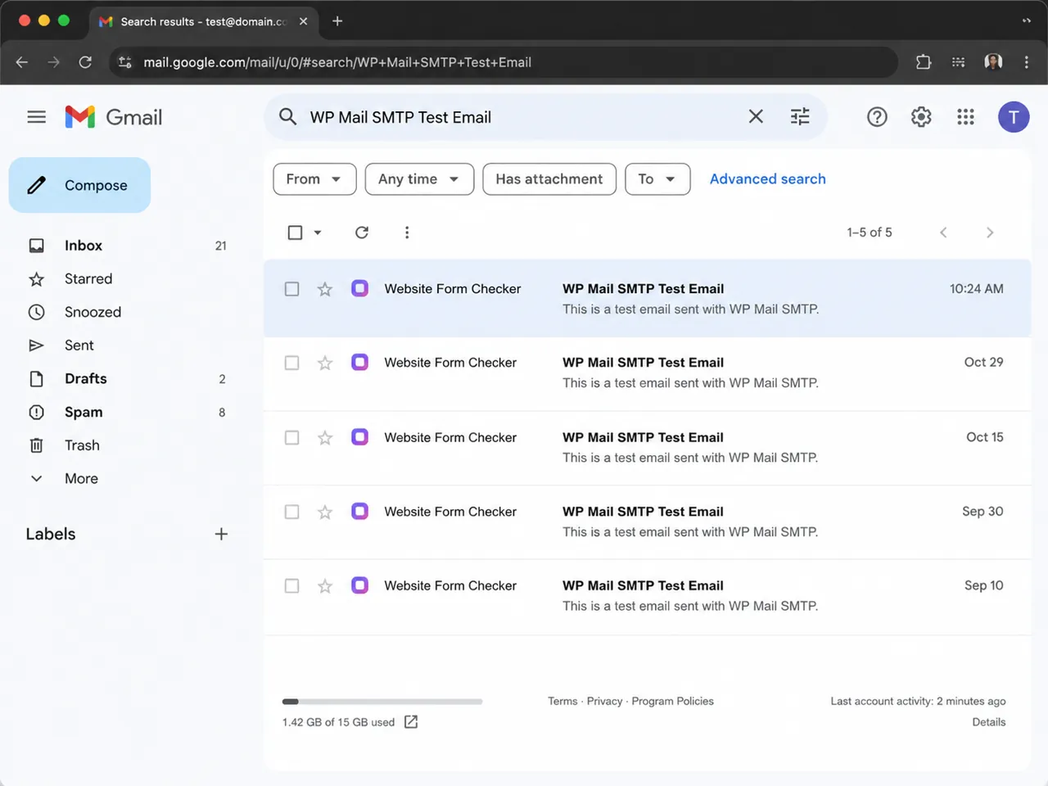This screenshot has height=786, width=1048.
Task: Click the search magnifier icon
Action: [287, 117]
